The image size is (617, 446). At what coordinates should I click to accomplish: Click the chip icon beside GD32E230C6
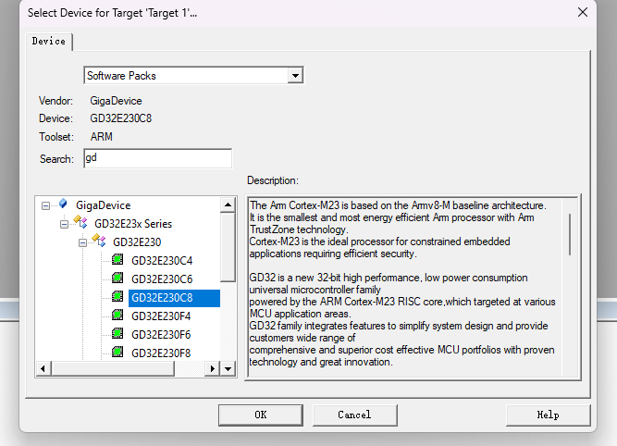[x=117, y=278]
